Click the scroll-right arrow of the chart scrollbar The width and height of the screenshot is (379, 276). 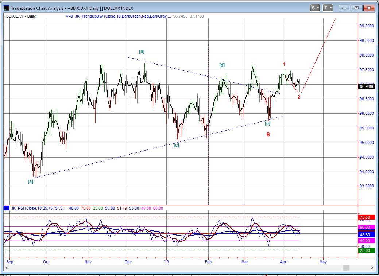click(372, 268)
